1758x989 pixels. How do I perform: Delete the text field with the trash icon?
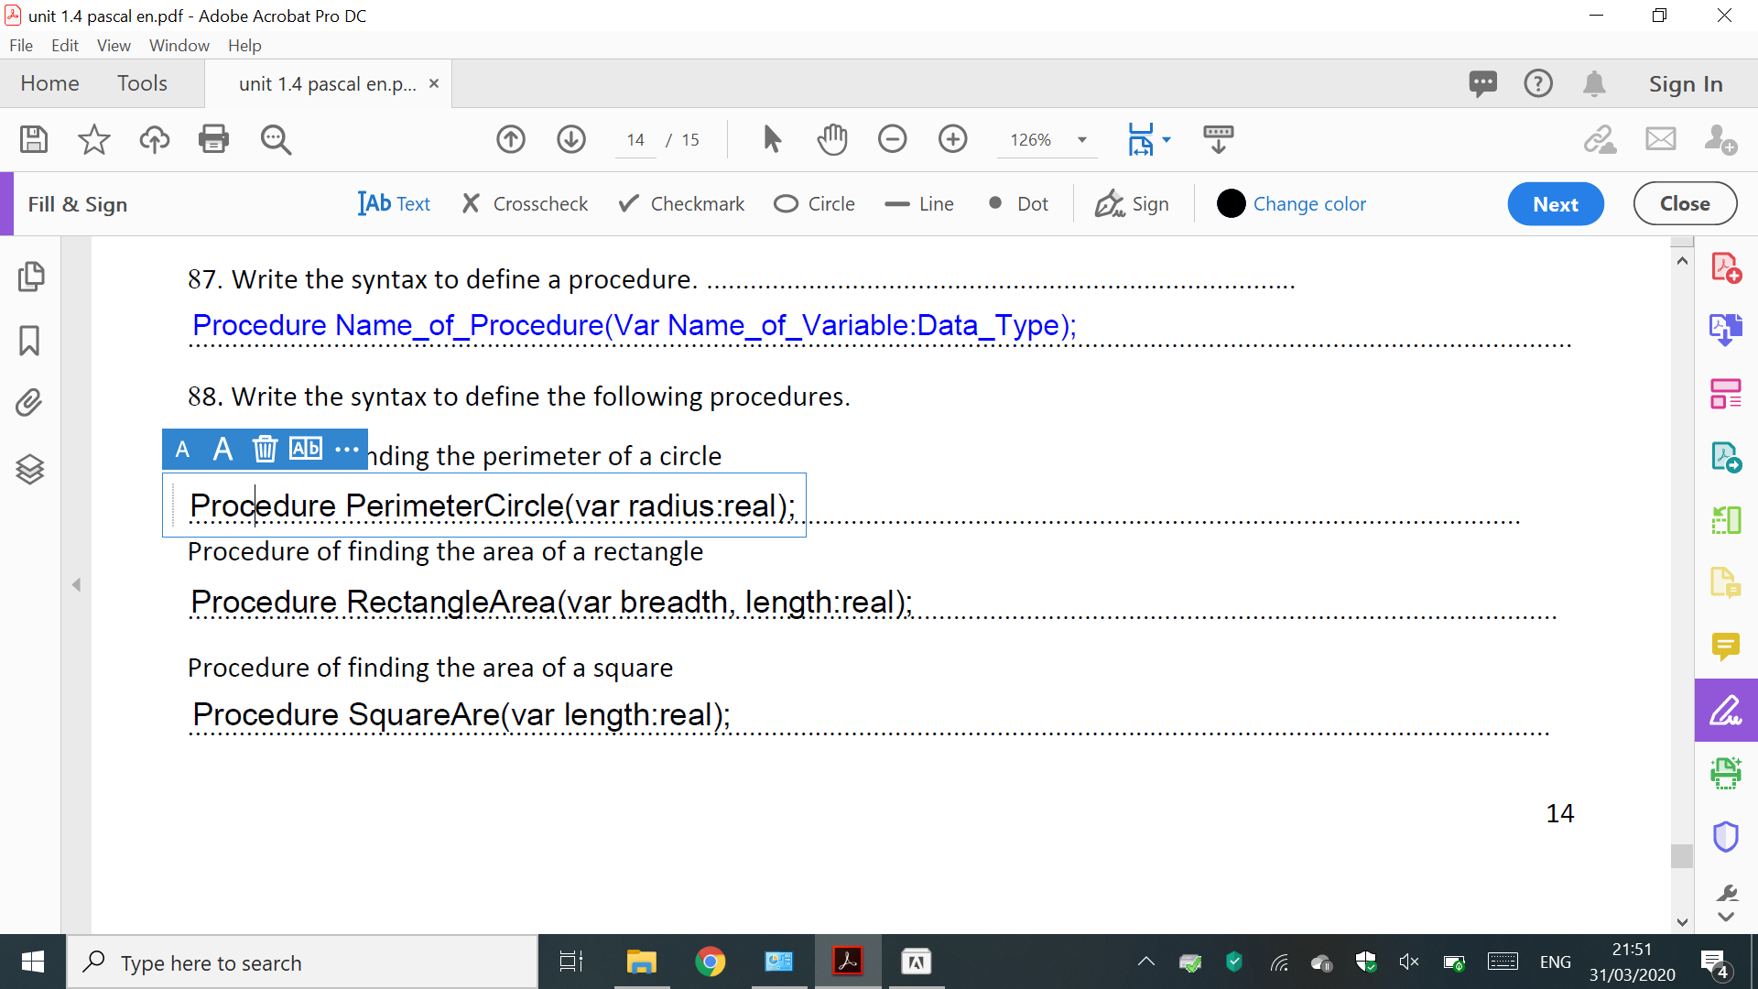pos(265,449)
